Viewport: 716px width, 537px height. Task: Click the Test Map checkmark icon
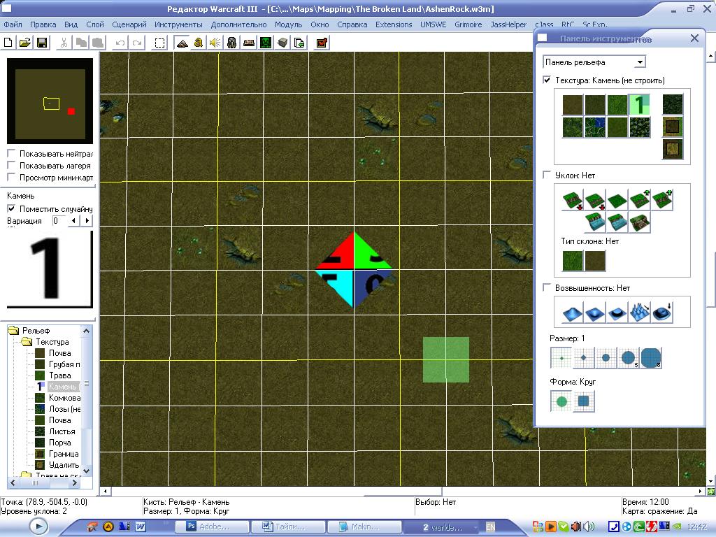pyautogui.click(x=322, y=43)
